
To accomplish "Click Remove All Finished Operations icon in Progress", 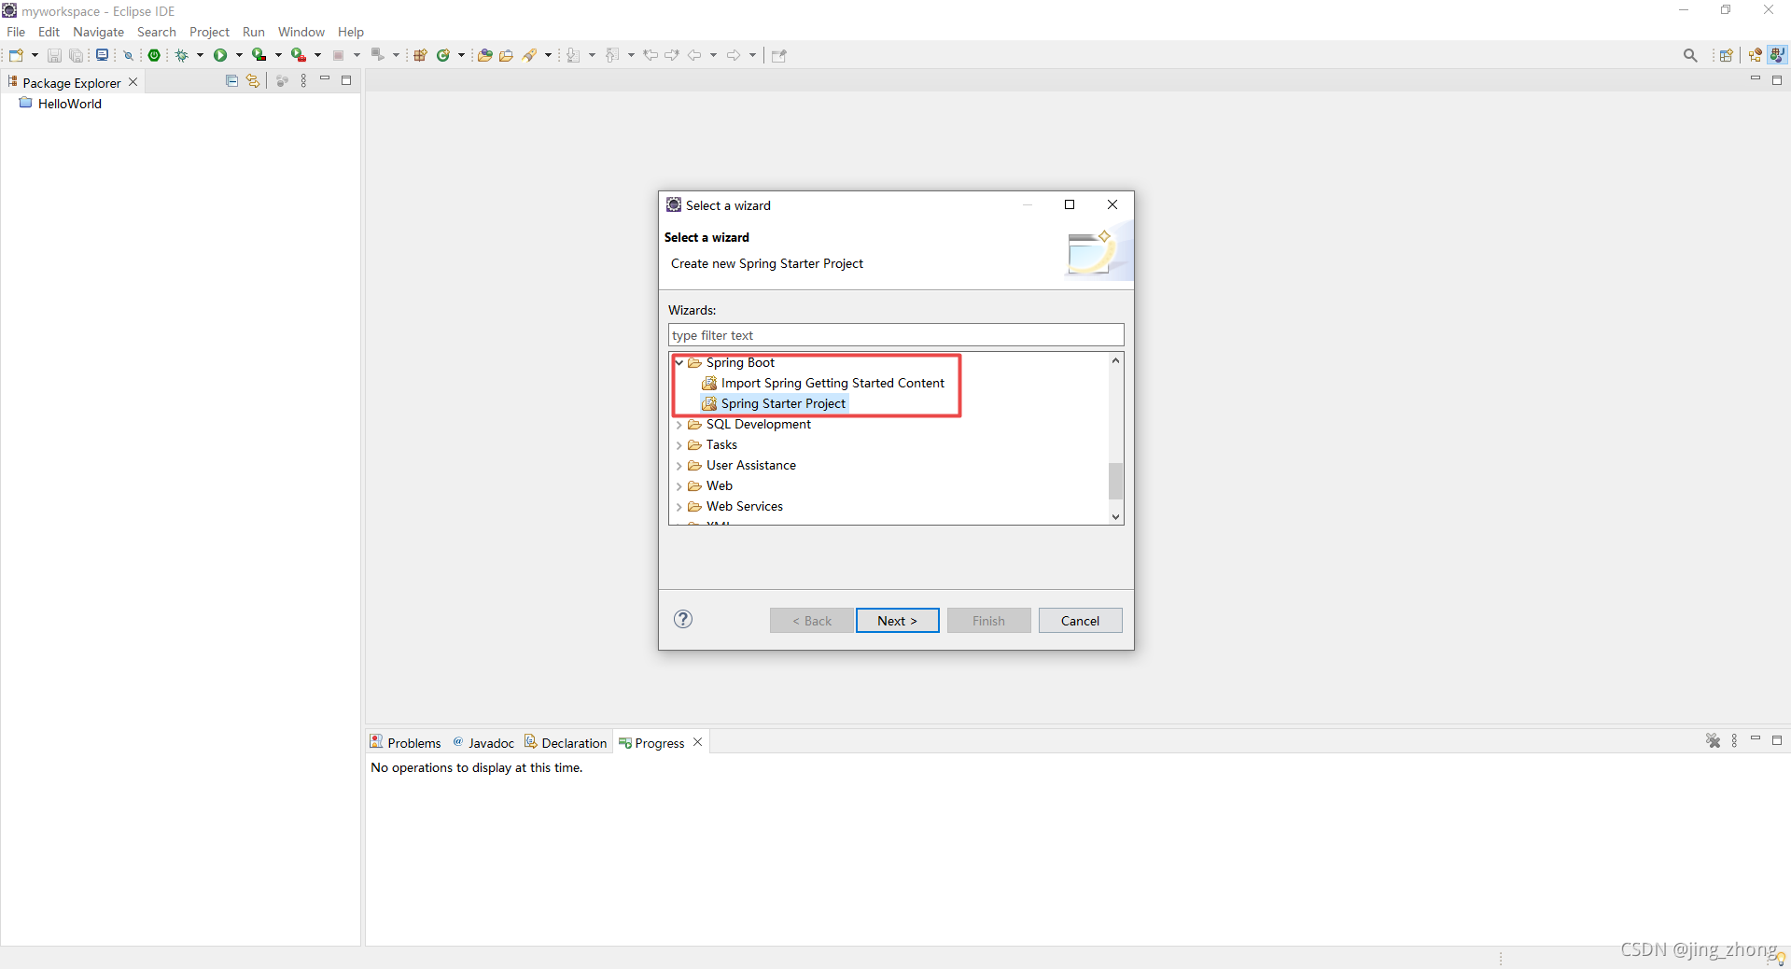I will 1714,740.
